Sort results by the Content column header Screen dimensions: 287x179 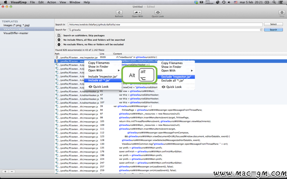tap(200, 54)
